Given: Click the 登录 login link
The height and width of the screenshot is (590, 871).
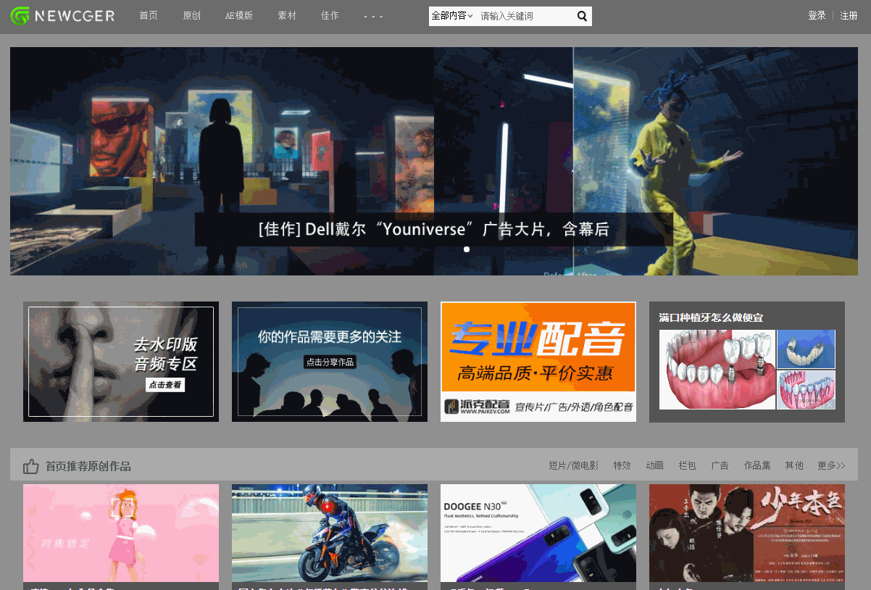Looking at the screenshot, I should [817, 16].
